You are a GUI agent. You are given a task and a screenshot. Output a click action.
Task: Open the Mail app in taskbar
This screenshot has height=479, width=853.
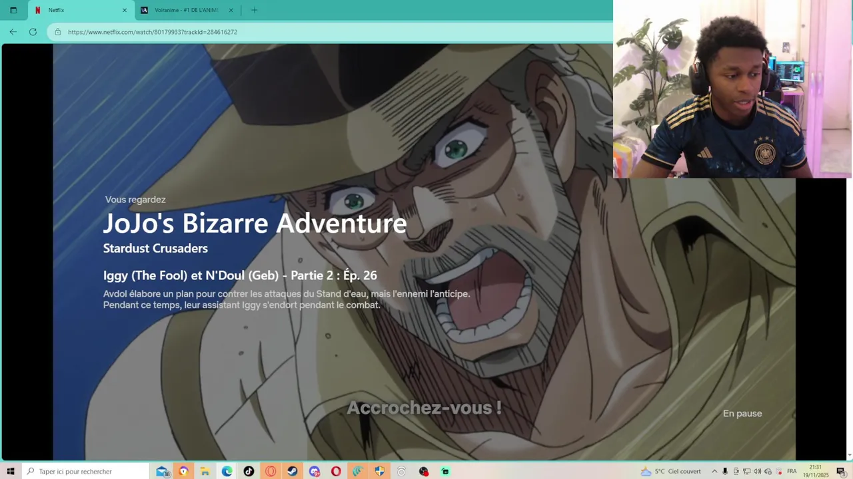point(163,471)
